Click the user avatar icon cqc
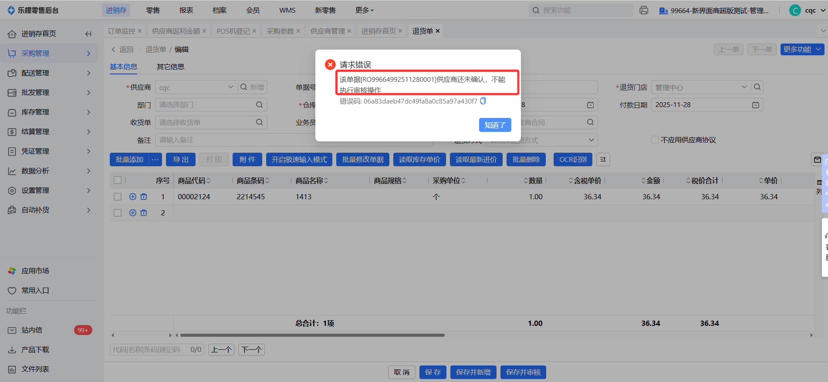Screen dimensions: 828x382 (795, 10)
